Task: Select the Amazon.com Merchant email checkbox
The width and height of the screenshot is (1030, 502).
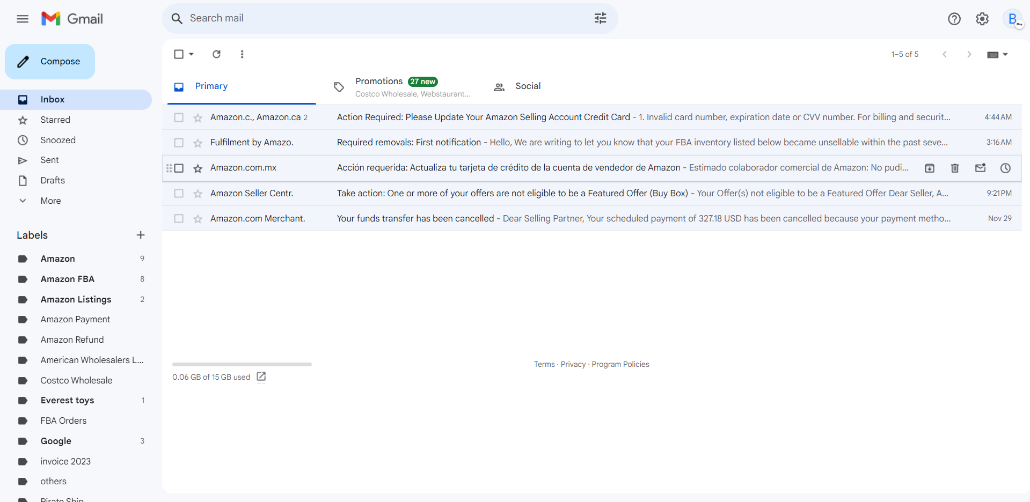Action: tap(179, 218)
